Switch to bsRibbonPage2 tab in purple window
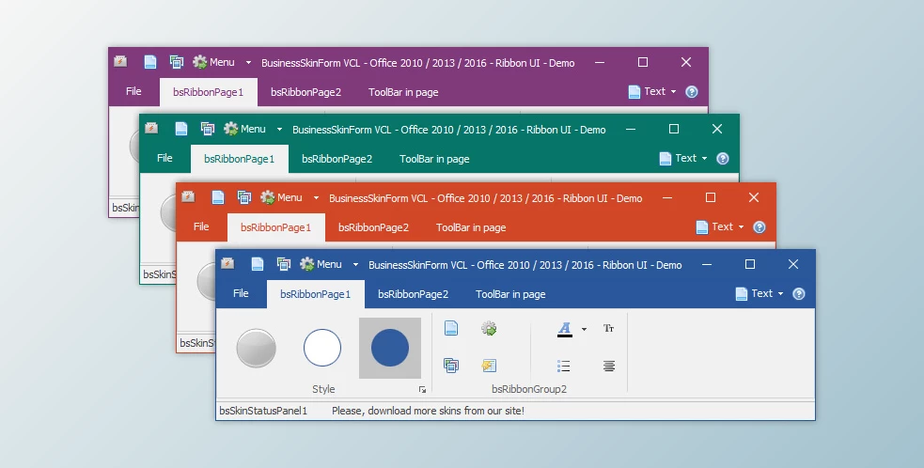The image size is (924, 468). (x=305, y=92)
